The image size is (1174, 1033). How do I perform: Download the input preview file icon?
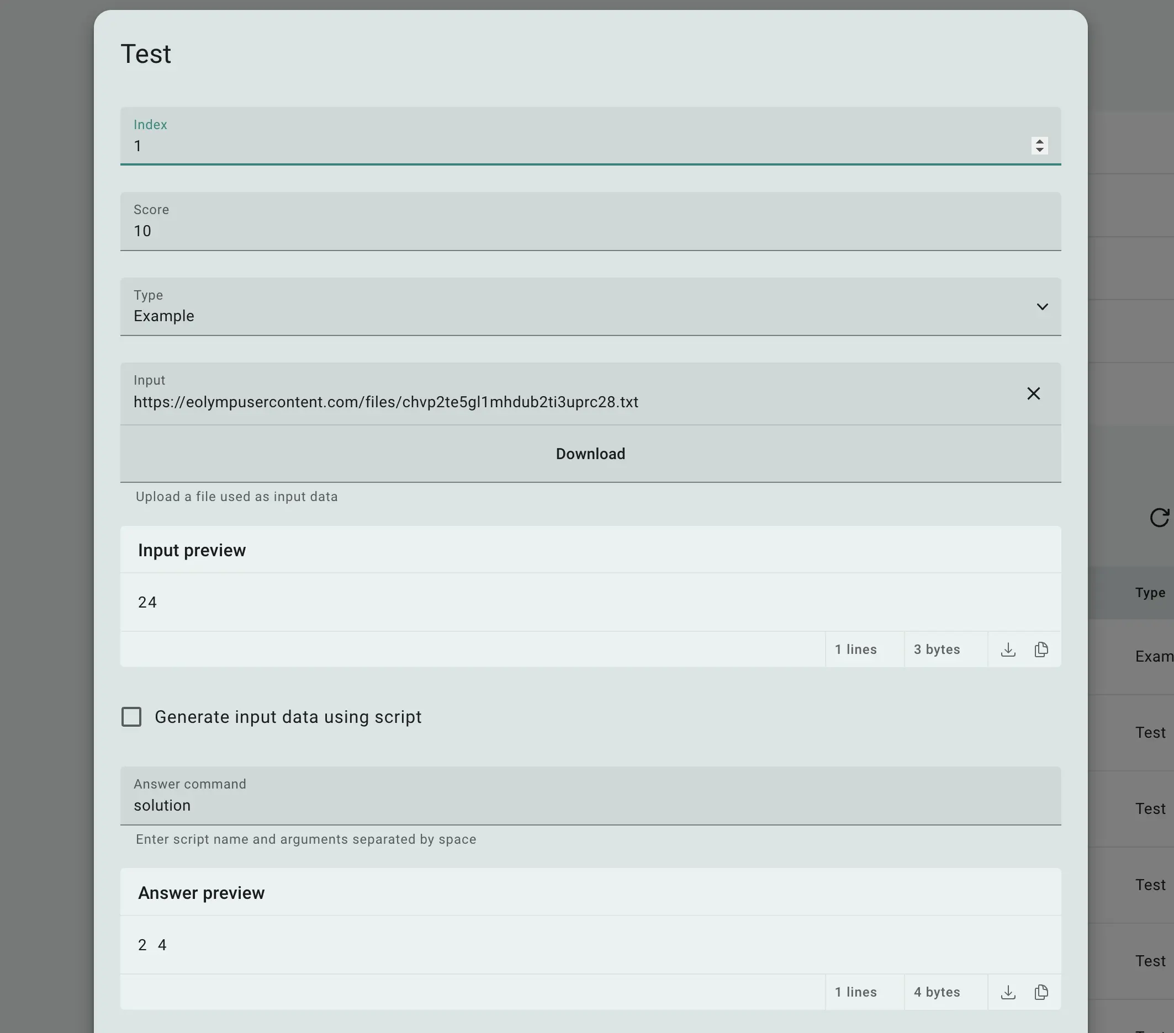[1008, 649]
